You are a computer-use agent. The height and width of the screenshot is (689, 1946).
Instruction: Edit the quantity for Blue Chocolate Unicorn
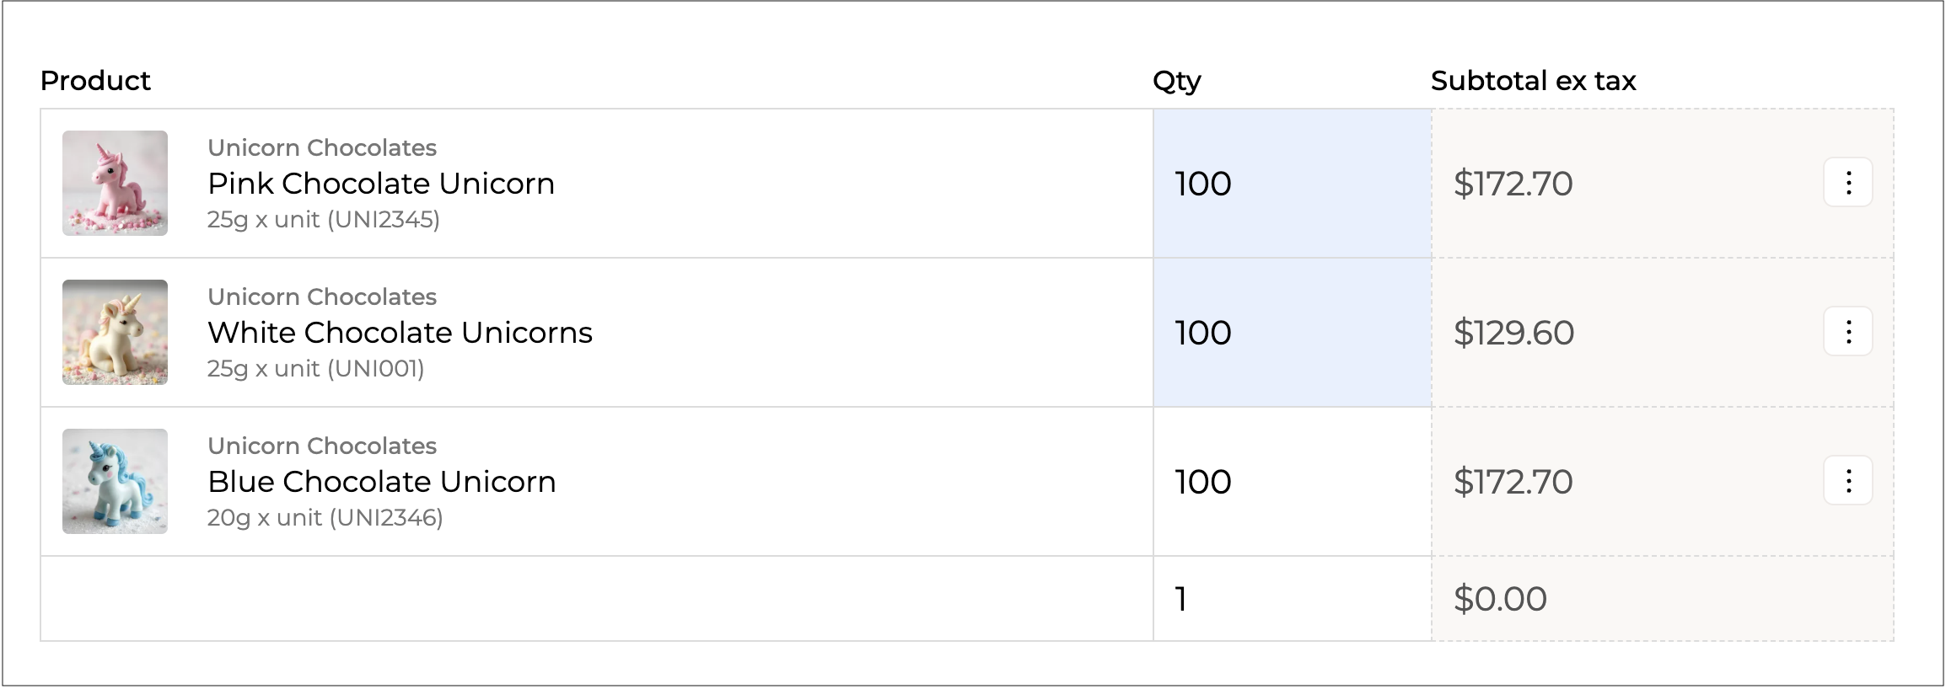click(1290, 482)
